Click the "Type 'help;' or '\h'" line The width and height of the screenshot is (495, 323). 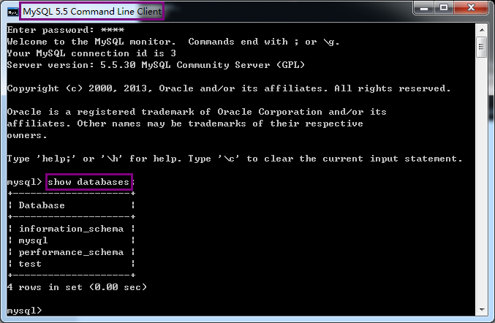click(x=235, y=159)
